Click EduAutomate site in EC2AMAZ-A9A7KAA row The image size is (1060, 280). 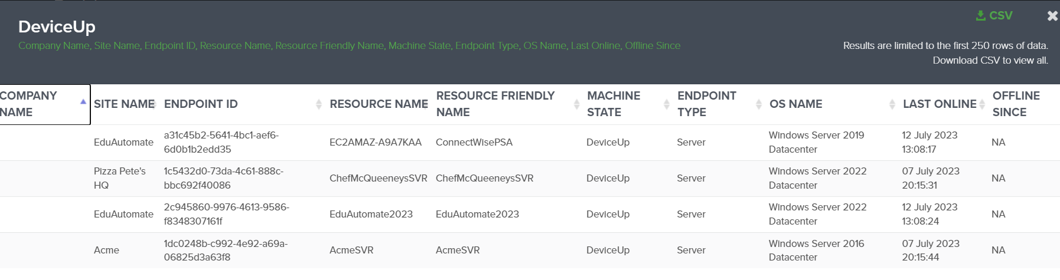pyautogui.click(x=123, y=143)
